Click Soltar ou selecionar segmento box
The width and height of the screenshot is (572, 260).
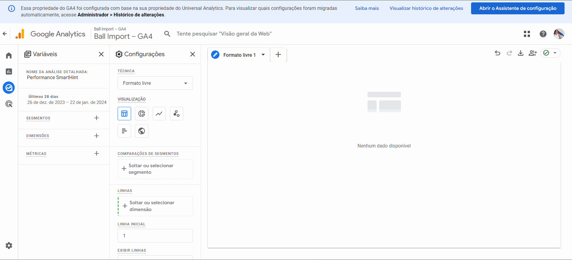pos(155,169)
